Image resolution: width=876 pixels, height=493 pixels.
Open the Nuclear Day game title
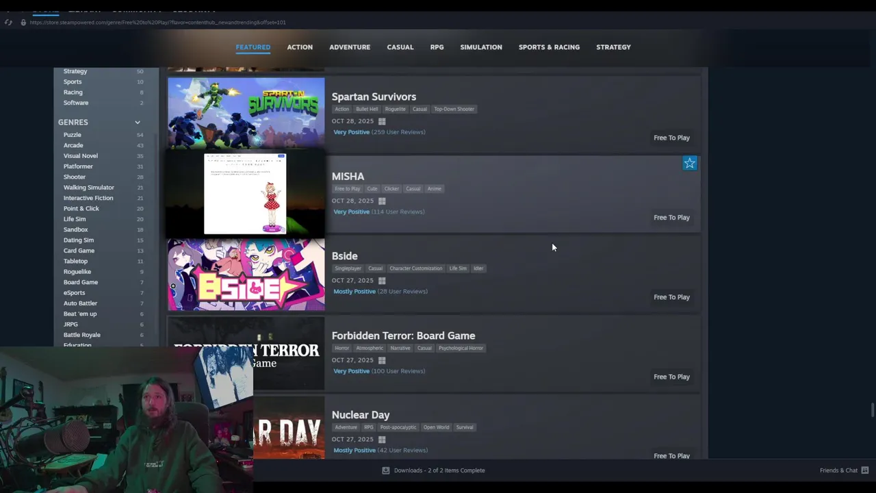click(x=361, y=415)
